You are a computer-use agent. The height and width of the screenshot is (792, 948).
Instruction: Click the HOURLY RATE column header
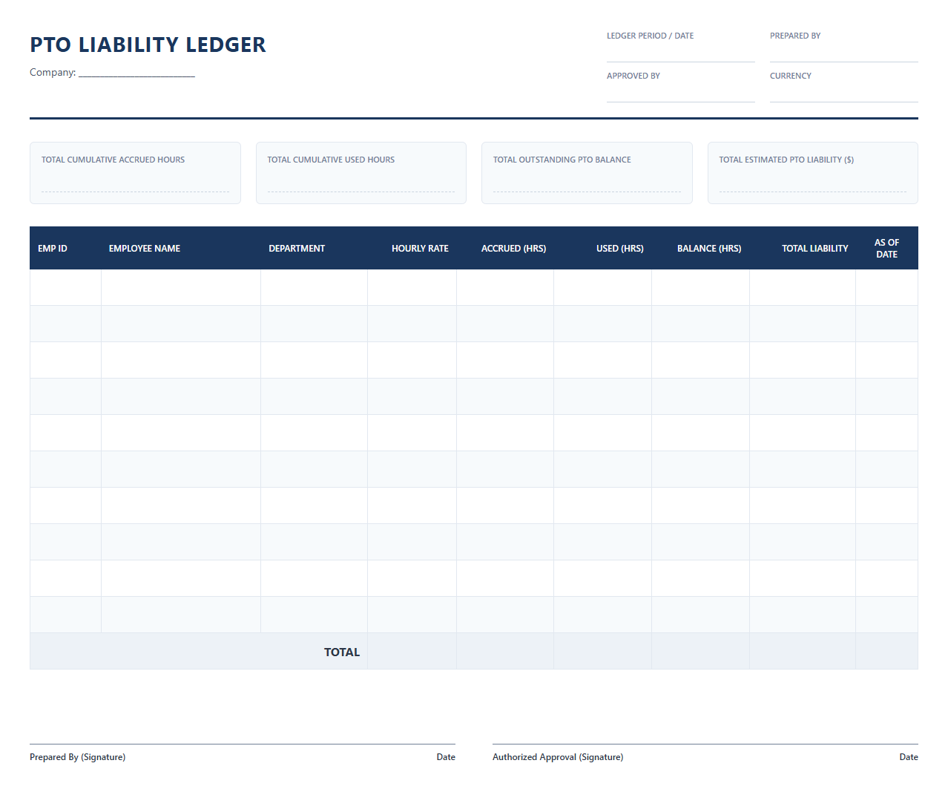[x=412, y=248]
